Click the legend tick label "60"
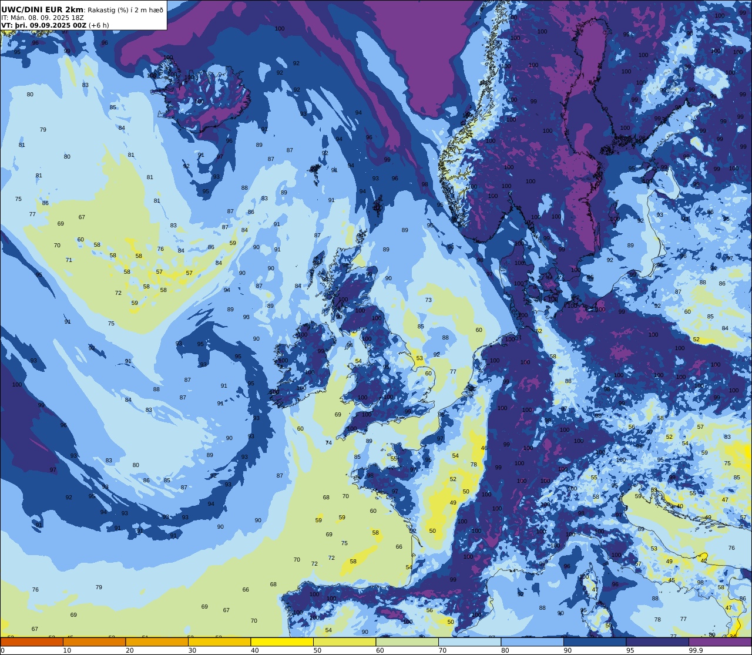The height and width of the screenshot is (655, 752). 380,650
